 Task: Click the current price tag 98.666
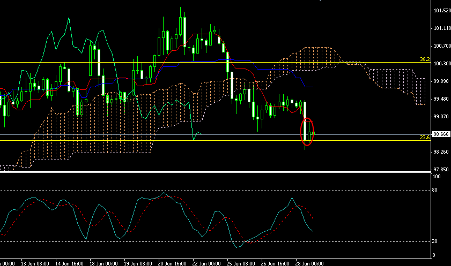click(x=441, y=134)
